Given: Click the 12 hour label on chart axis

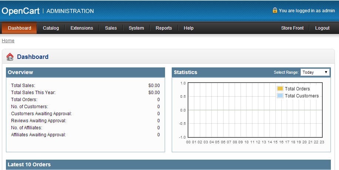Looking at the screenshot, I should pyautogui.click(x=258, y=142).
